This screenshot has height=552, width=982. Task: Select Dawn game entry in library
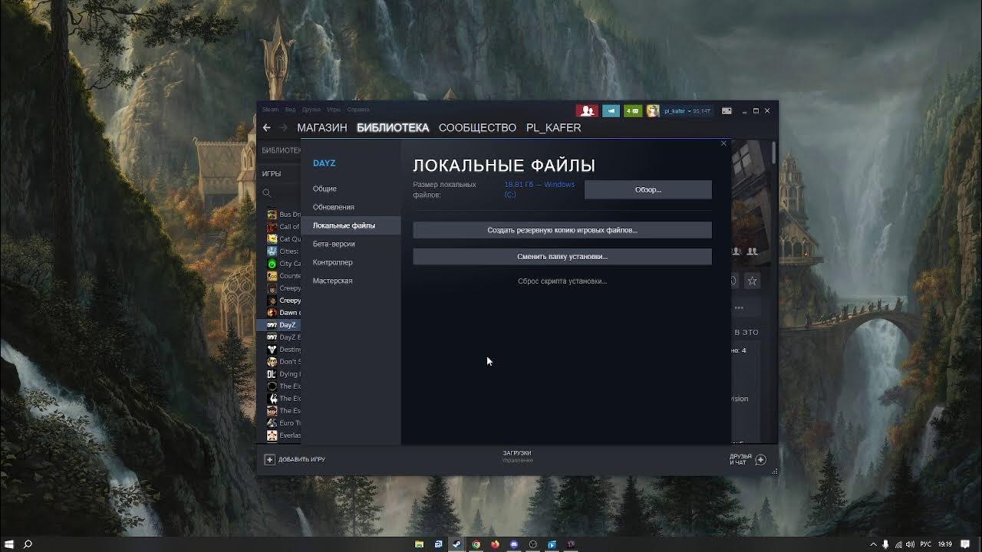[278, 313]
